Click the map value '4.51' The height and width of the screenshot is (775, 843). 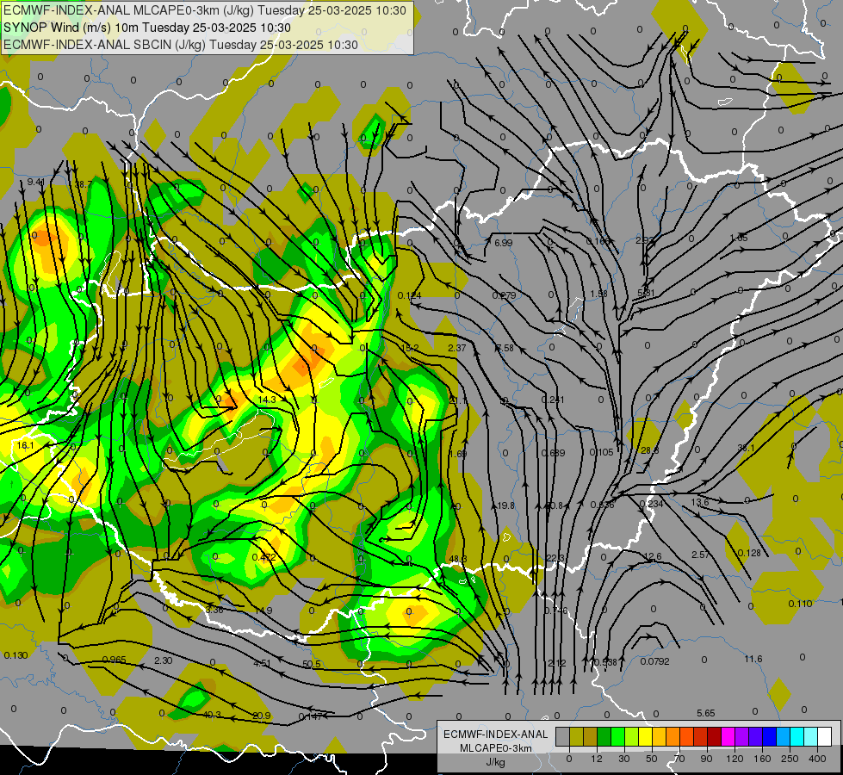point(262,663)
